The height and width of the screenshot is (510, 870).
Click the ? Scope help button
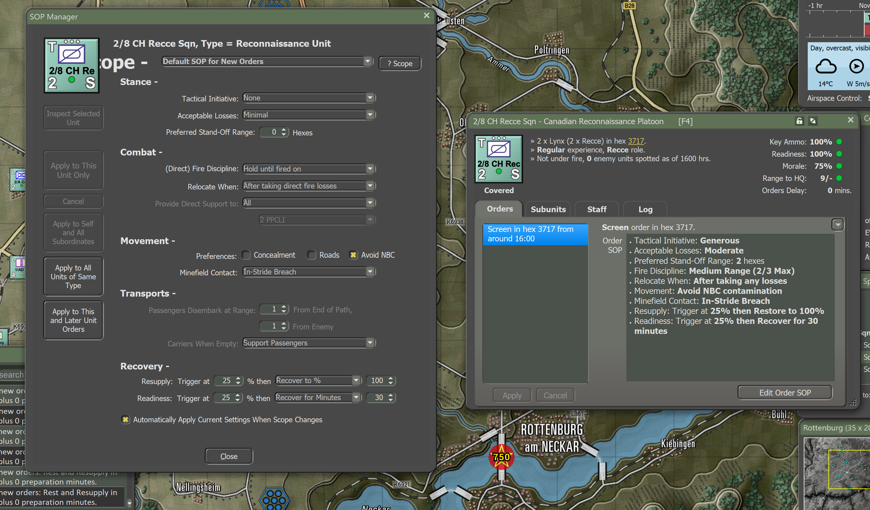click(400, 63)
